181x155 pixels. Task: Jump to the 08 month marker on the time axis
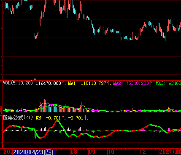74,152
